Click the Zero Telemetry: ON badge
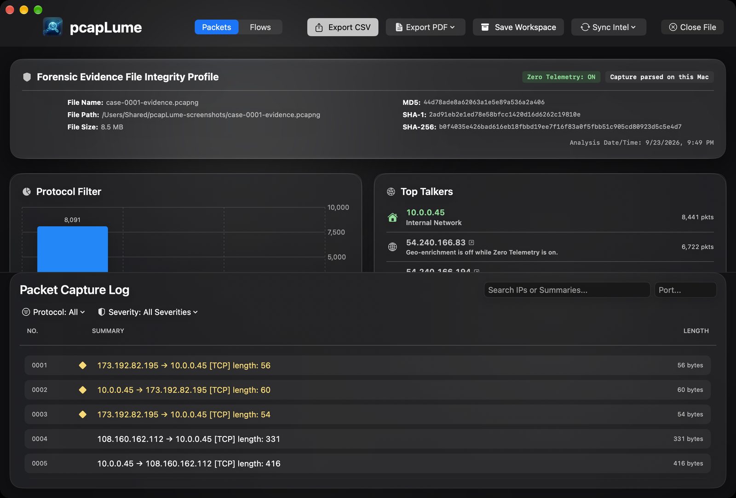Viewport: 736px width, 498px height. point(561,77)
